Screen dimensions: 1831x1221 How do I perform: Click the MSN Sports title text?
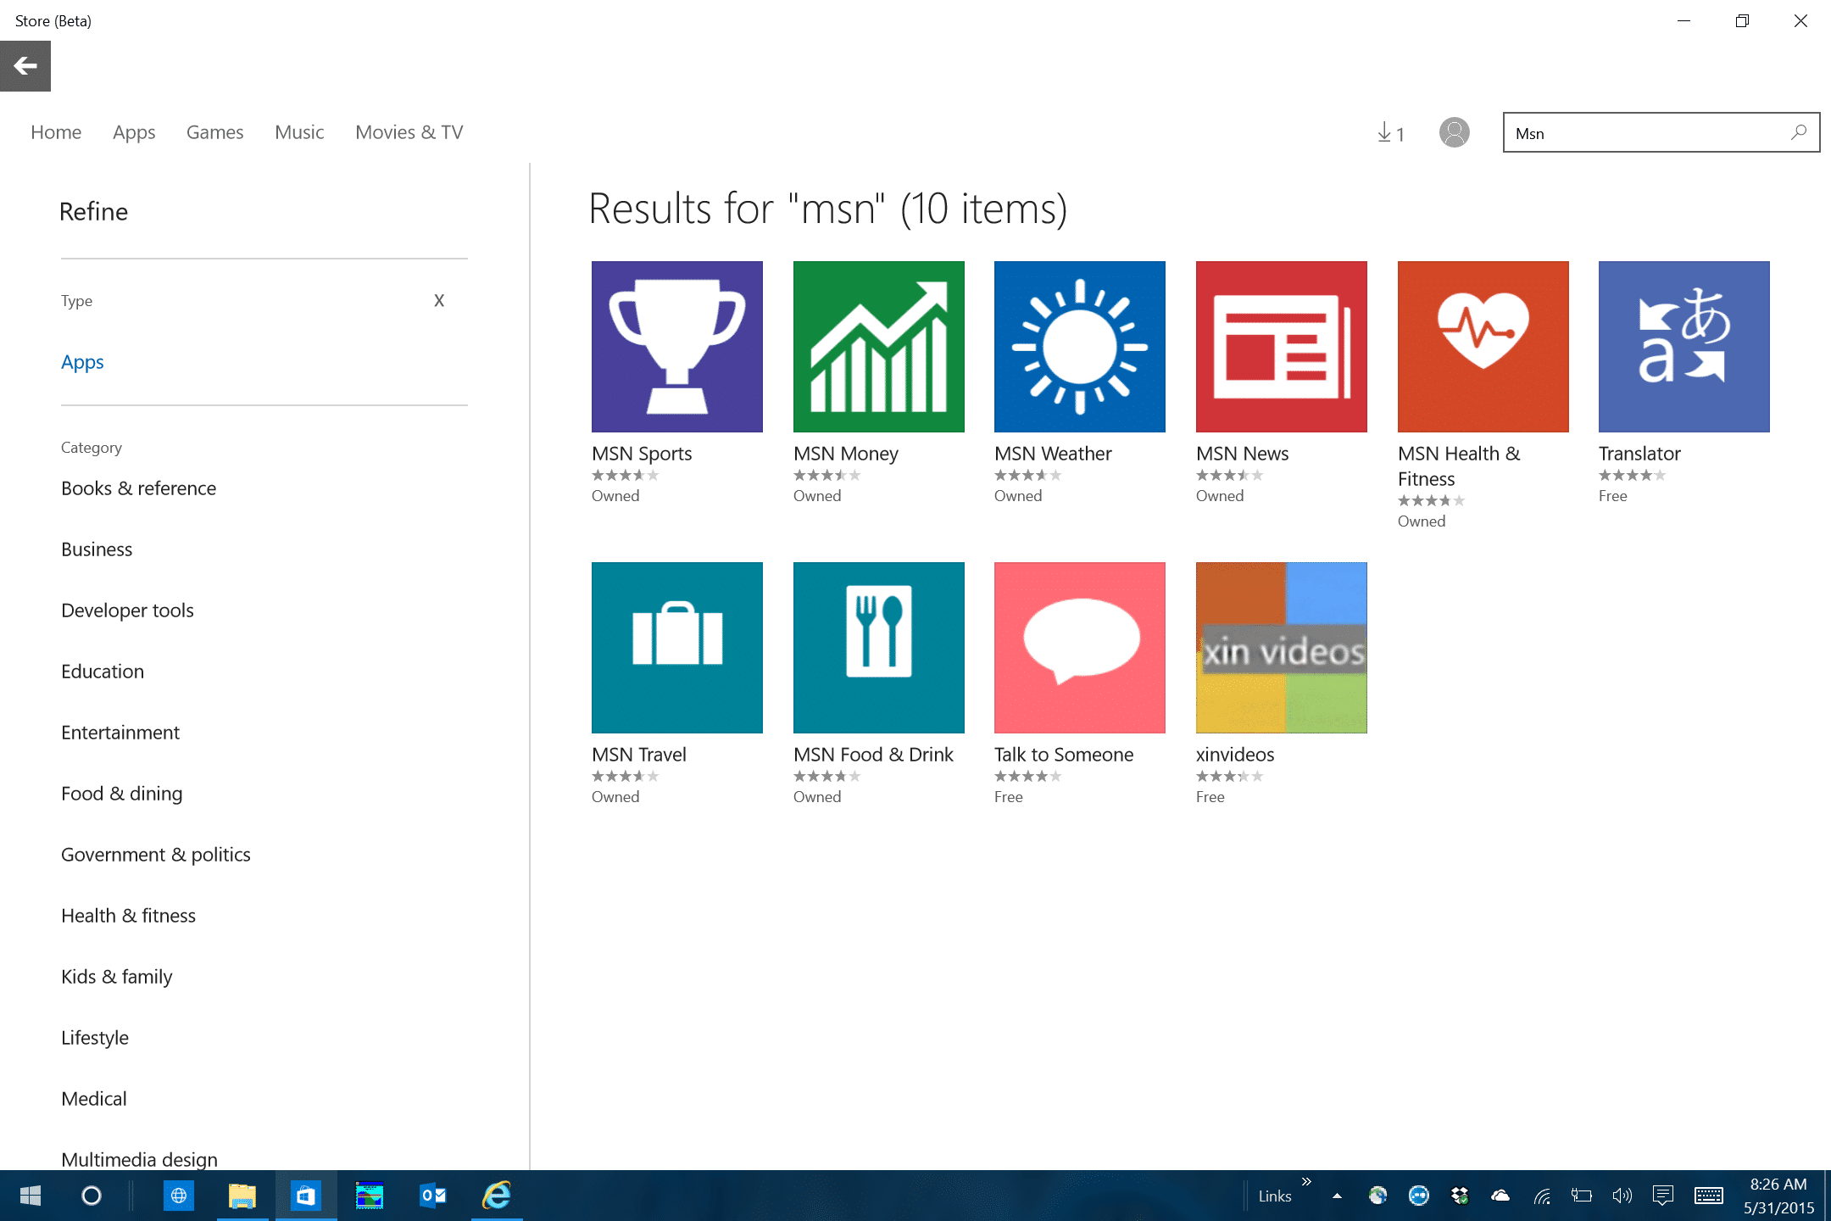(x=642, y=454)
